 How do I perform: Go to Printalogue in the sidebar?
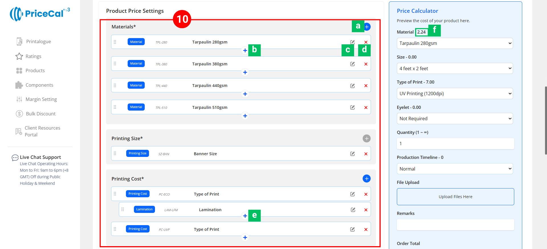[x=38, y=42]
